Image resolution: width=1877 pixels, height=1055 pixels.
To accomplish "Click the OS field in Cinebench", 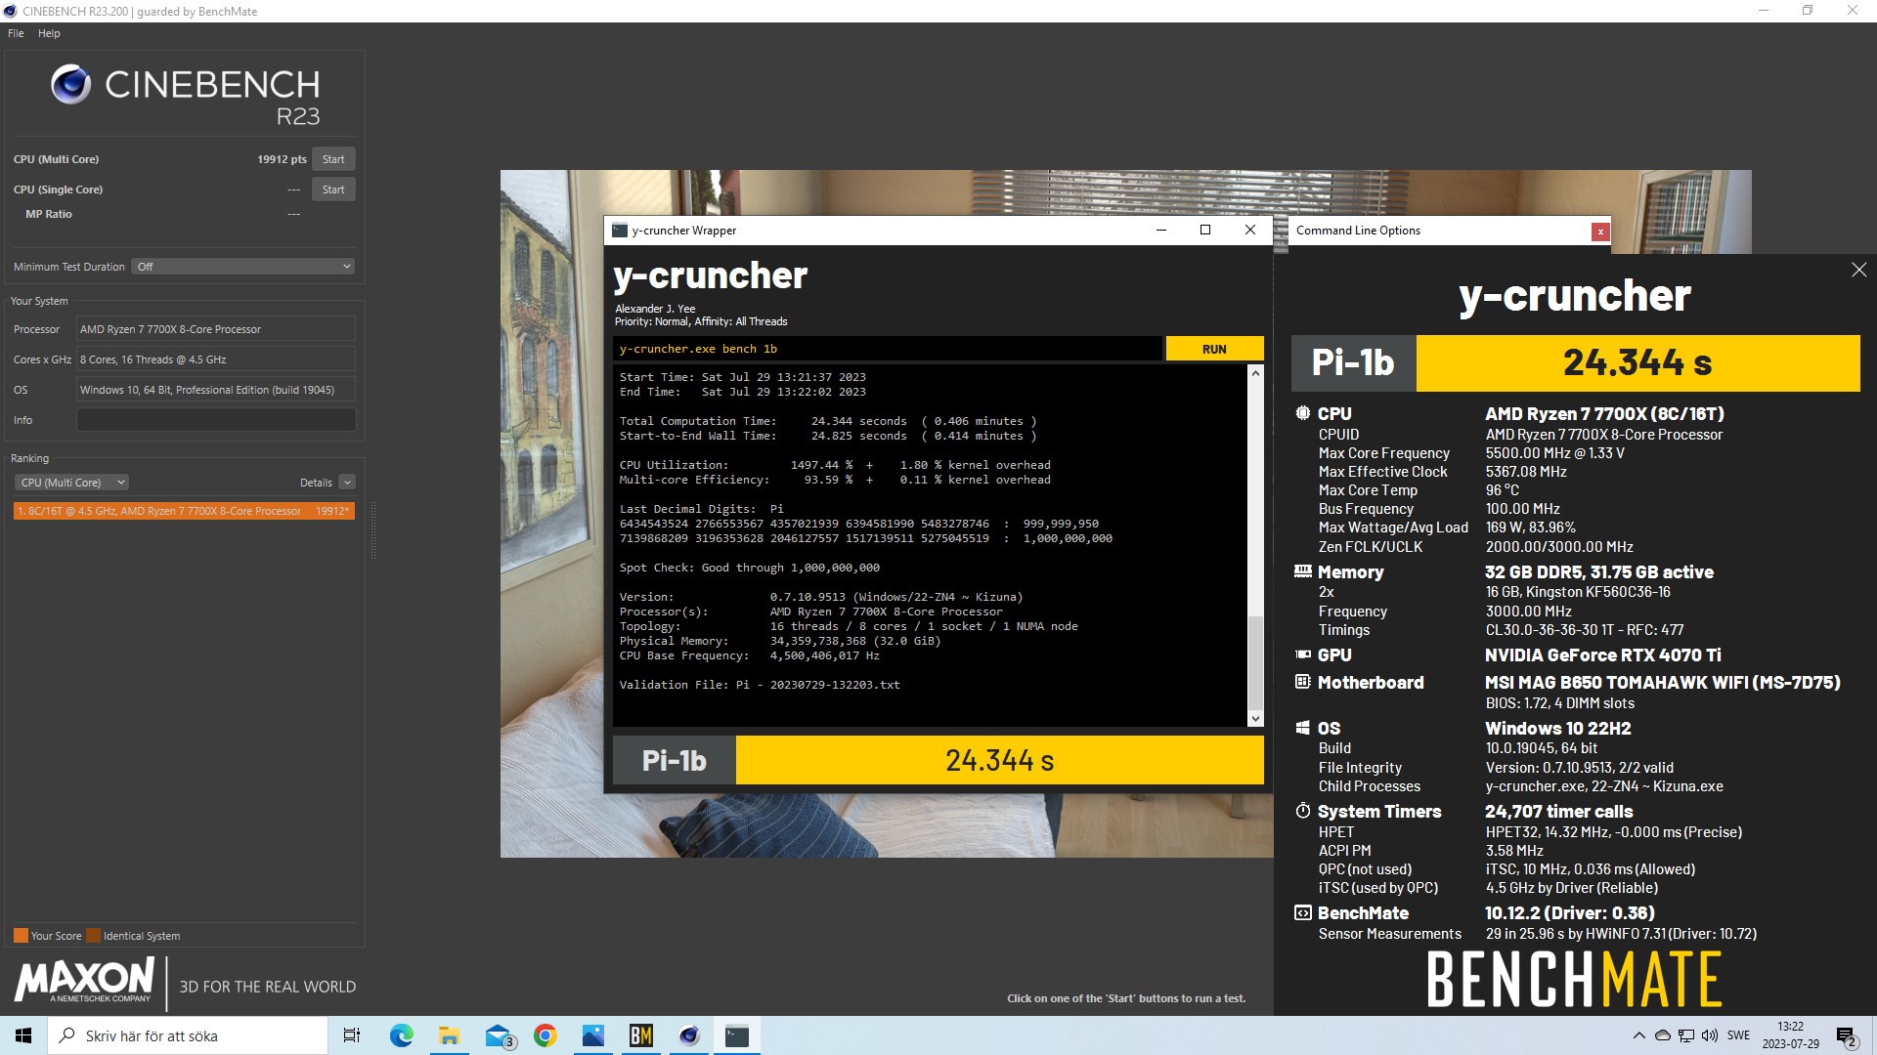I will coord(216,390).
